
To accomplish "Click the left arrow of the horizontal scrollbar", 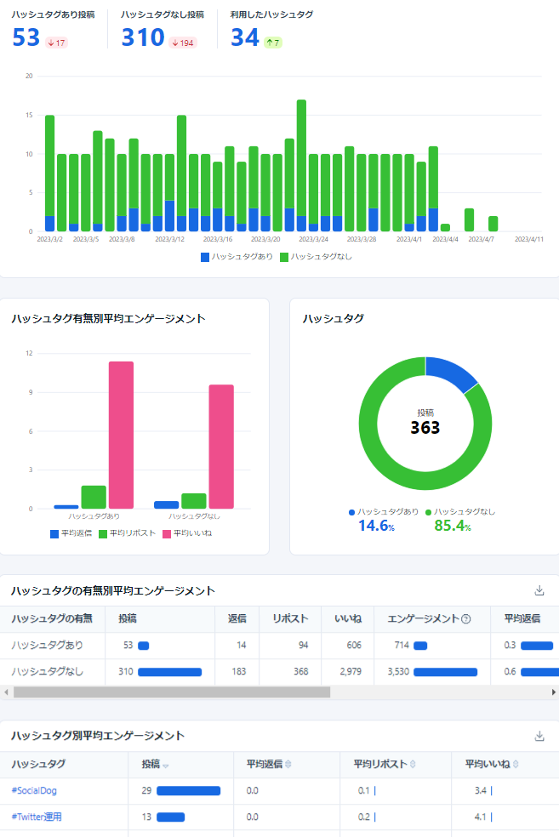I will (7, 692).
